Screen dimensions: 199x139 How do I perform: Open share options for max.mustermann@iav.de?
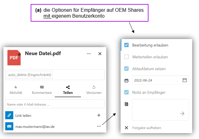pyautogui.click(x=99, y=126)
